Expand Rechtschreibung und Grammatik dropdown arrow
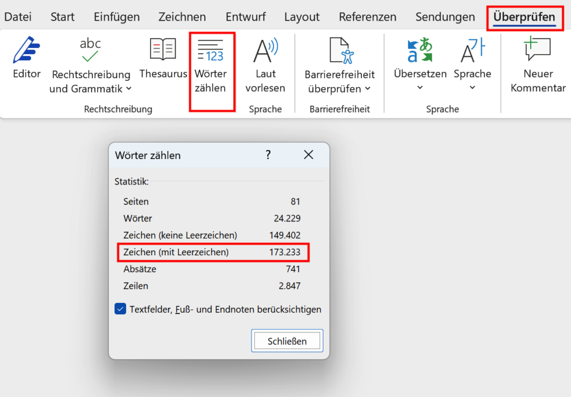The width and height of the screenshot is (571, 397). pos(129,89)
